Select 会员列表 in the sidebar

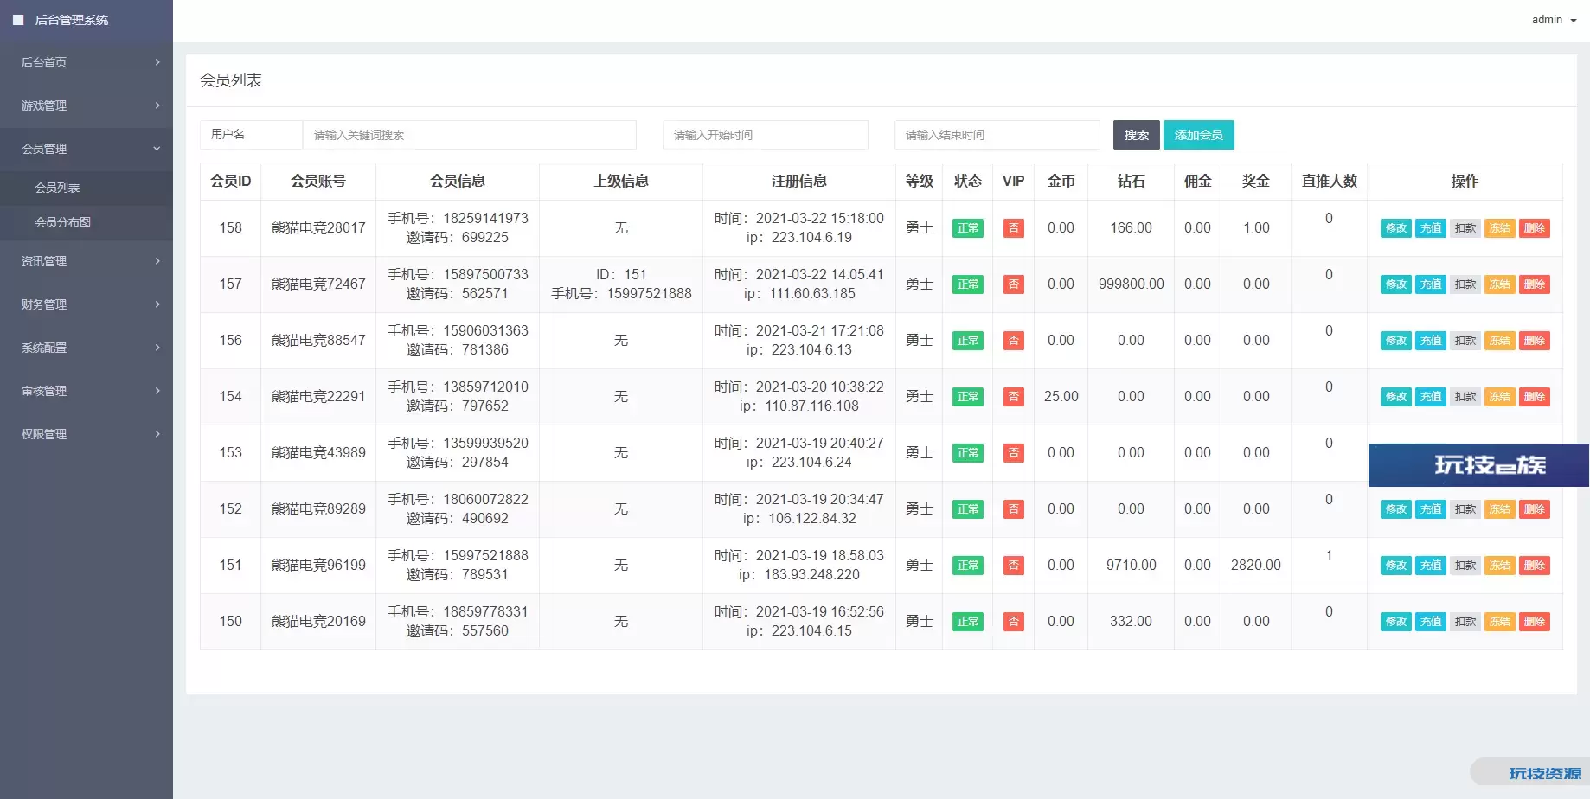coord(57,188)
